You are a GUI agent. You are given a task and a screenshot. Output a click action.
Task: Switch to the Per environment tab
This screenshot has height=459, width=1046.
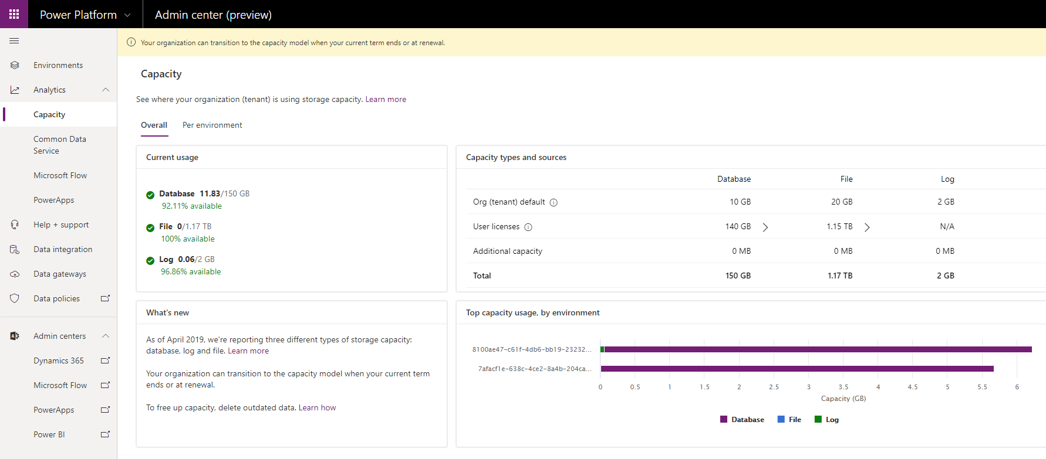tap(212, 125)
